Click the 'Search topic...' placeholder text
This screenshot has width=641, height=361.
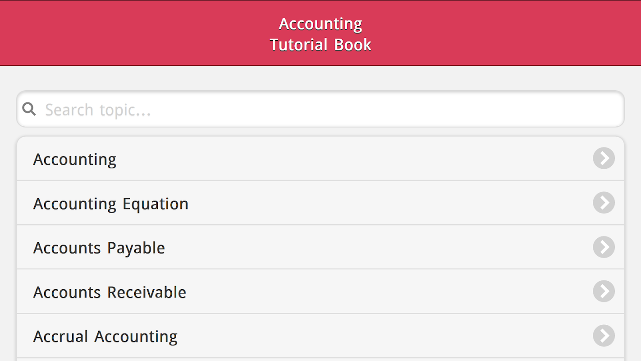(x=98, y=110)
